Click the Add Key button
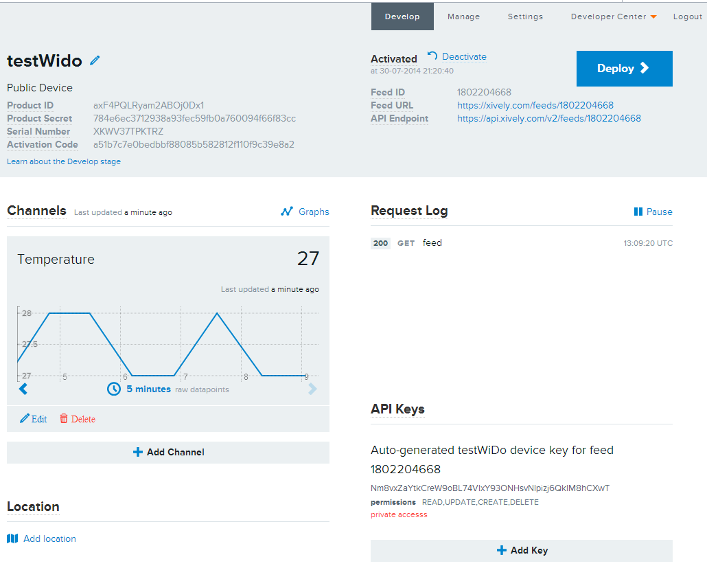The image size is (707, 568). (522, 550)
